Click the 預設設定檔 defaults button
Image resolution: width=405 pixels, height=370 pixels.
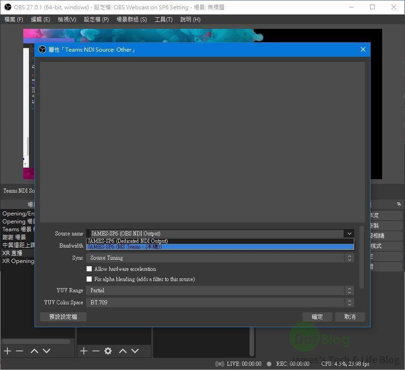63,317
